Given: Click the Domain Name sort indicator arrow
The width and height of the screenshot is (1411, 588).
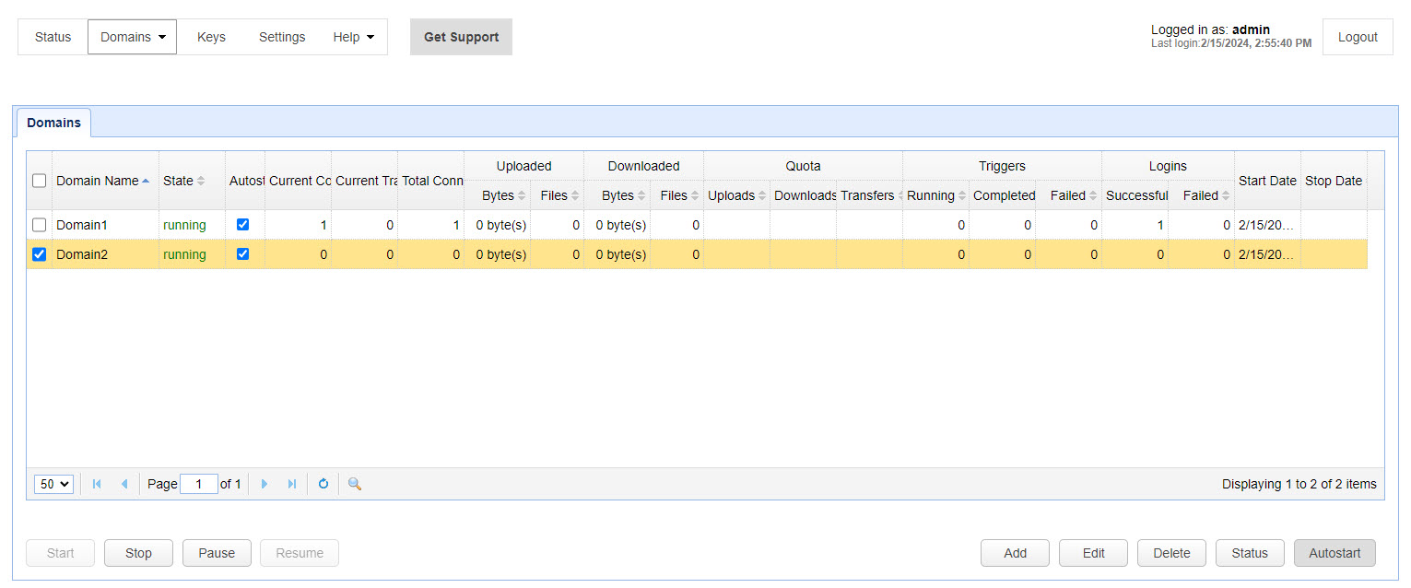Looking at the screenshot, I should [147, 180].
